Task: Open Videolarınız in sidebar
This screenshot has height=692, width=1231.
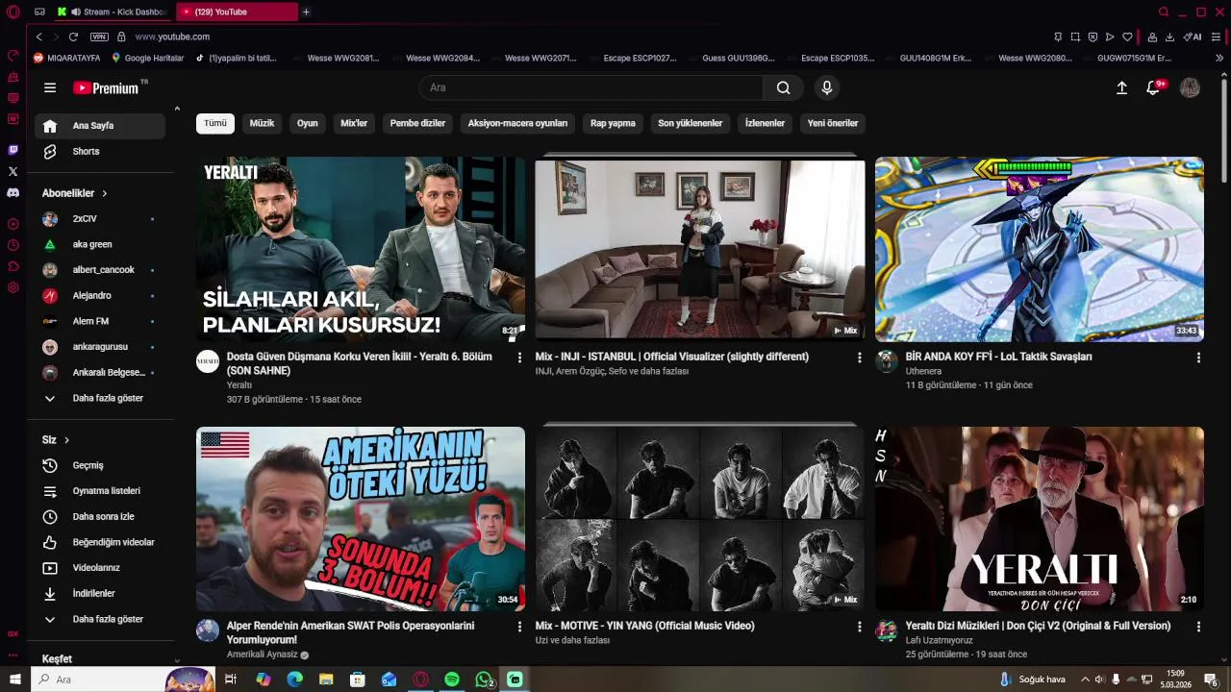Action: pos(100,568)
